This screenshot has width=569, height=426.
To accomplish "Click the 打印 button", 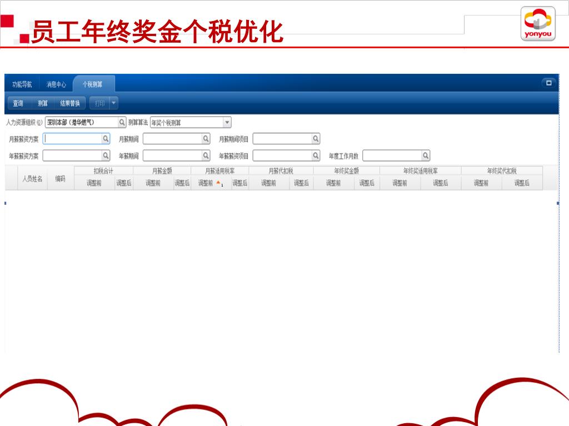I will [x=99, y=103].
